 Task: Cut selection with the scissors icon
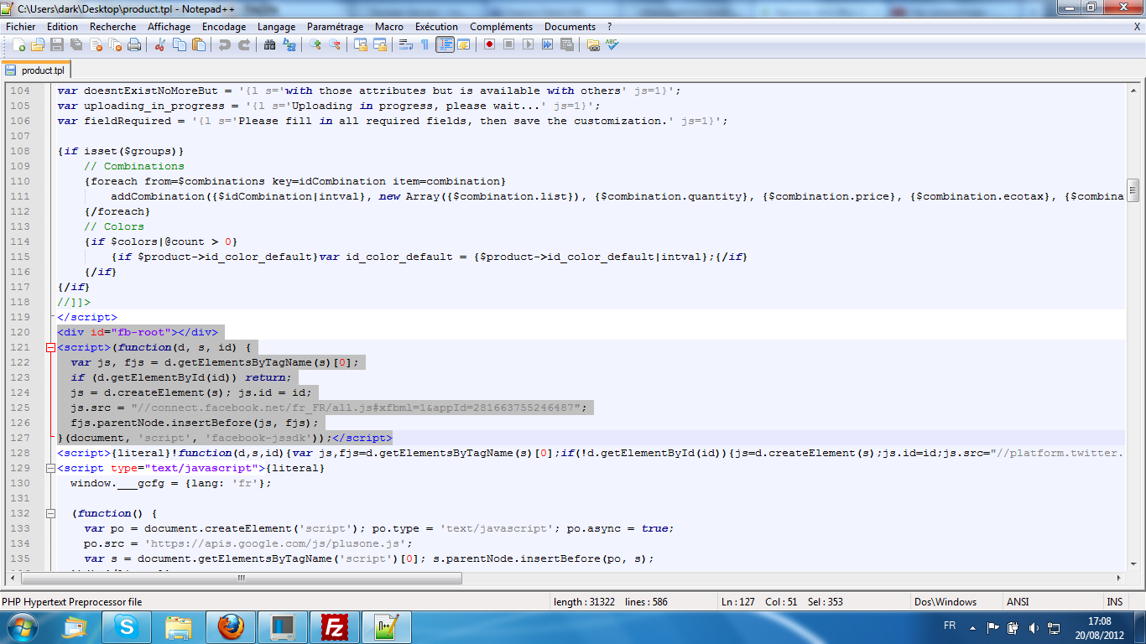pyautogui.click(x=159, y=44)
